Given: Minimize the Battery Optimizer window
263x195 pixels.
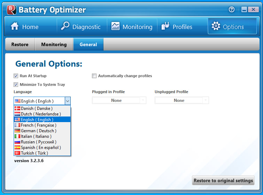Looking at the screenshot, I should point(244,9).
